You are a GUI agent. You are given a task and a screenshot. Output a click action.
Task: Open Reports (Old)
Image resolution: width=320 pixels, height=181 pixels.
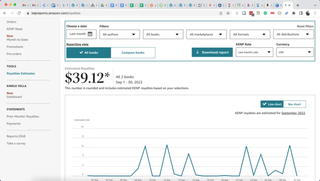[16, 136]
